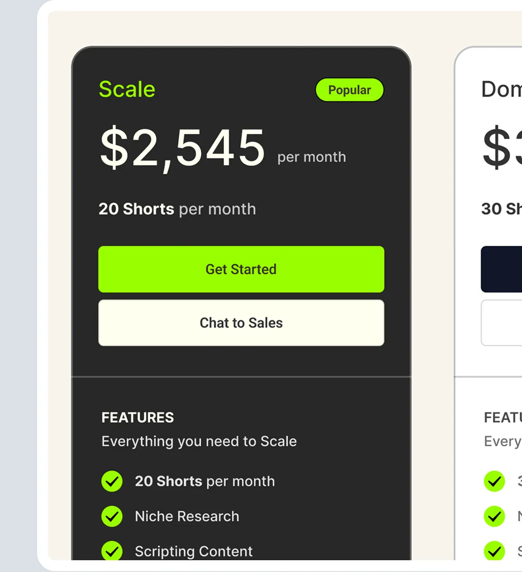Click the Niche Research feature label
Image resolution: width=522 pixels, height=572 pixels.
(x=187, y=516)
